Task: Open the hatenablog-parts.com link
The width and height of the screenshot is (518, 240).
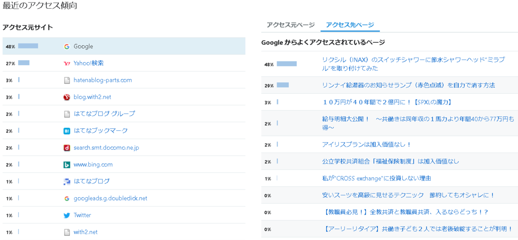Action: pyautogui.click(x=103, y=80)
